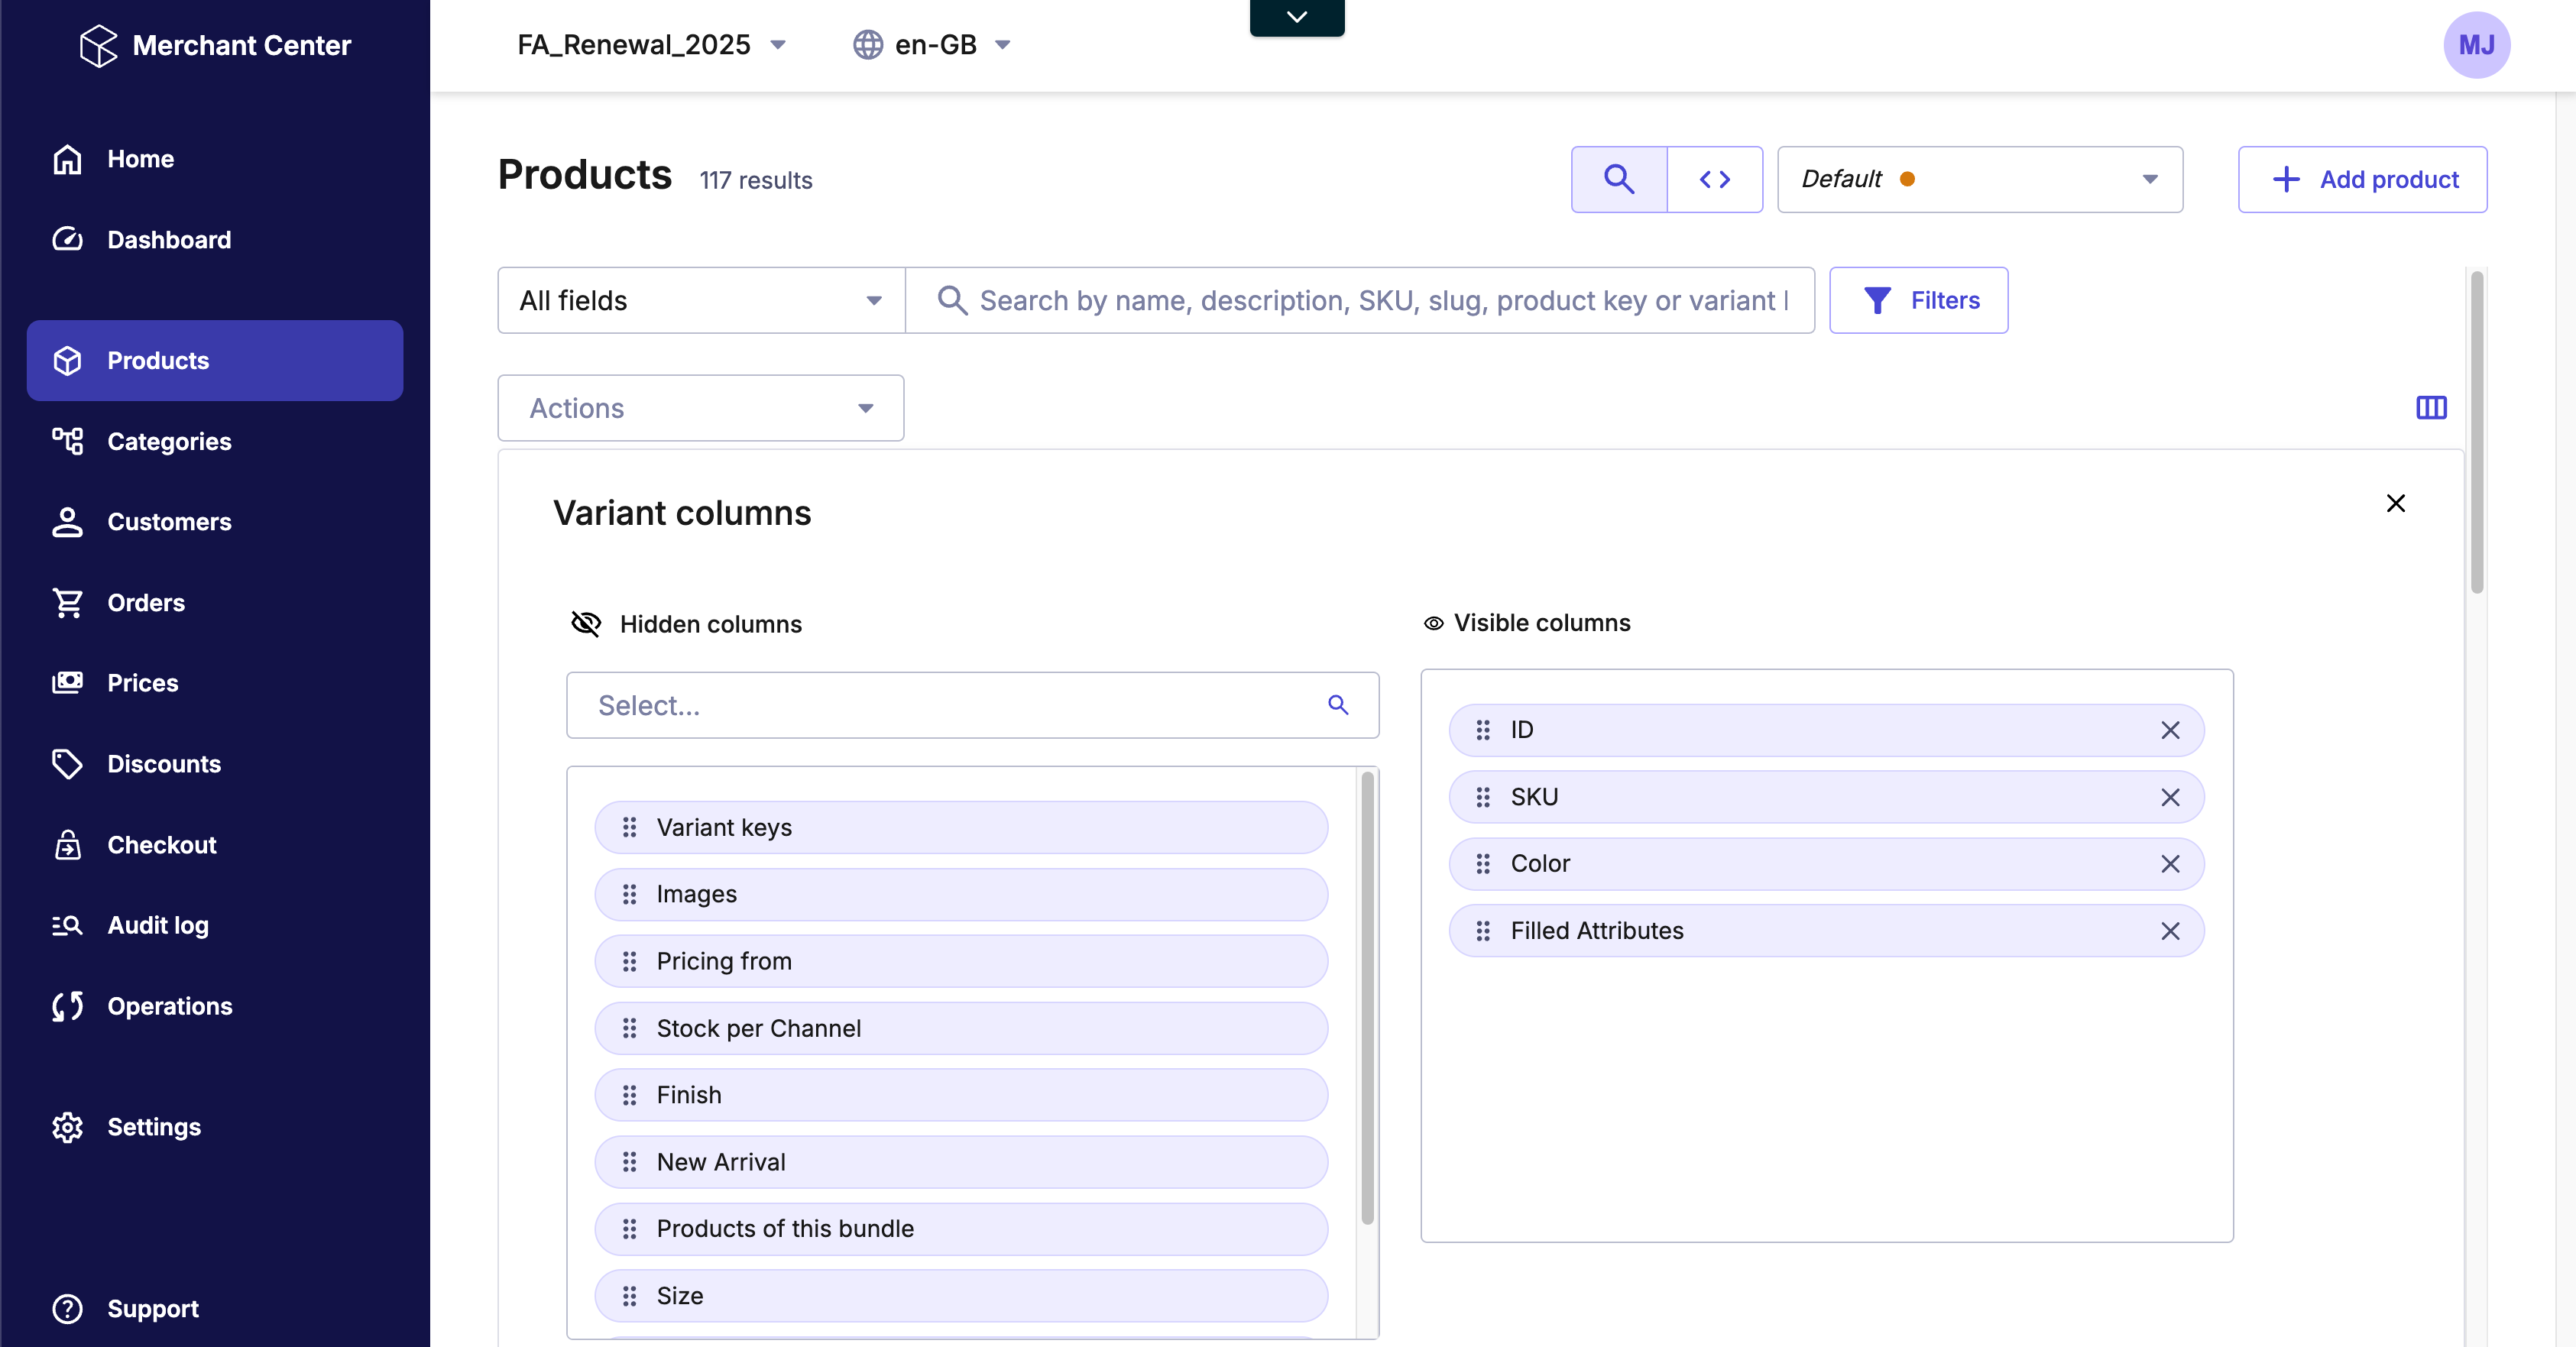Viewport: 2576px width, 1347px height.
Task: Go to Audit log in sidebar
Action: coord(158,925)
